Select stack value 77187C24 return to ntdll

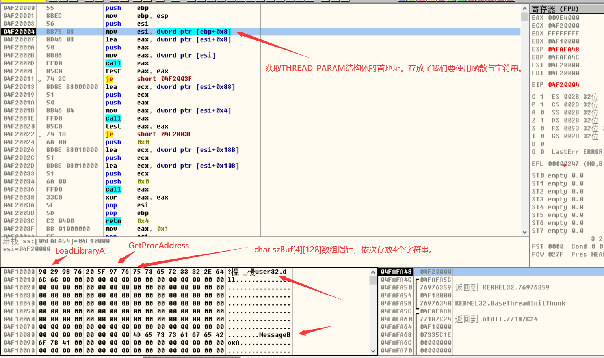(435, 319)
